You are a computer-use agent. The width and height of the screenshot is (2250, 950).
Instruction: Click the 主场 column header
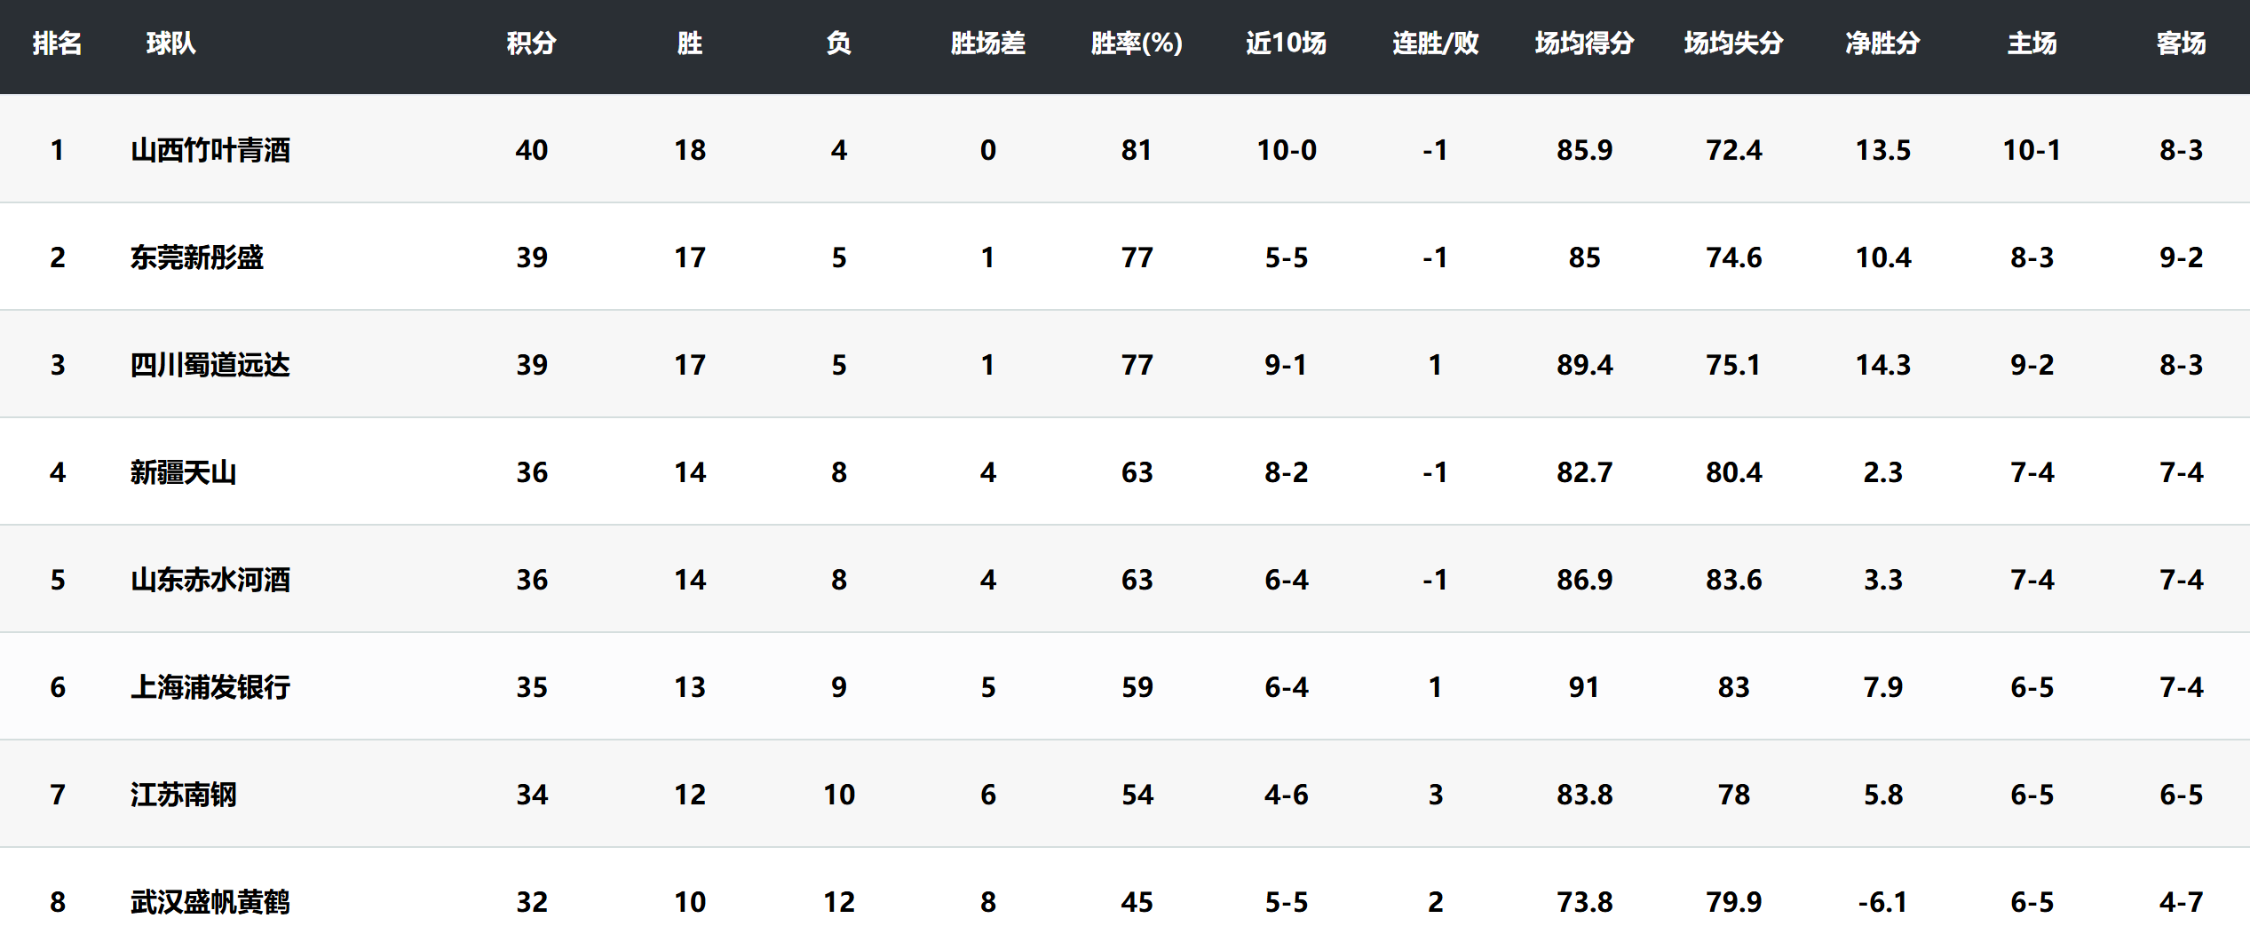point(2032,44)
